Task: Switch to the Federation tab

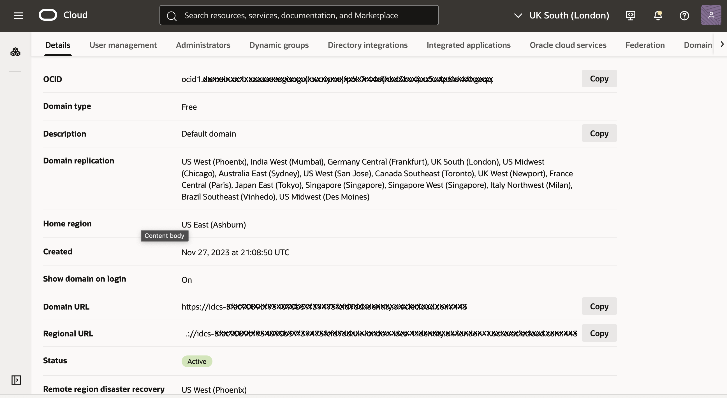Action: pyautogui.click(x=645, y=45)
